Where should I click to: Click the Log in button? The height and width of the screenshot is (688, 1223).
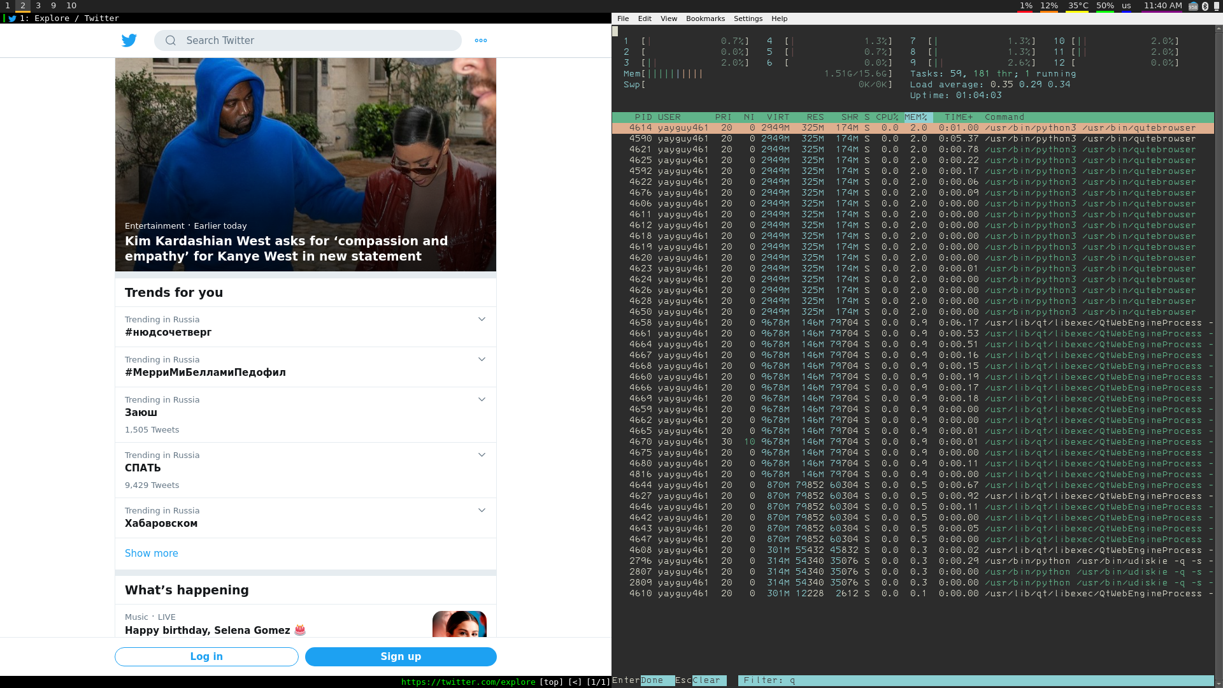206,656
